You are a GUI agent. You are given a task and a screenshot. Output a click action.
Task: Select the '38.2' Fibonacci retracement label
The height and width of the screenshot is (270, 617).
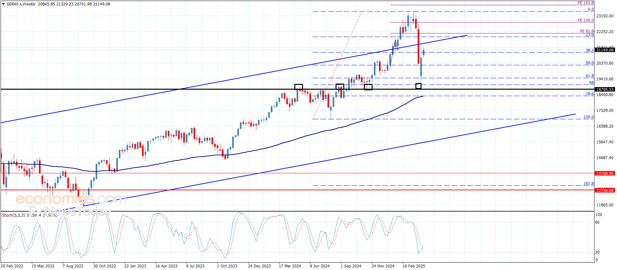tap(590, 50)
